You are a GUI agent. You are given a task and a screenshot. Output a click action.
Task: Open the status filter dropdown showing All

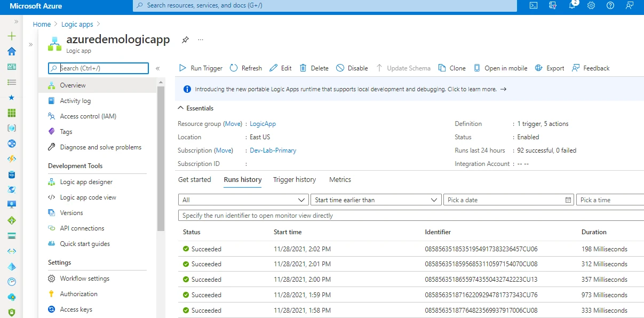click(x=243, y=199)
